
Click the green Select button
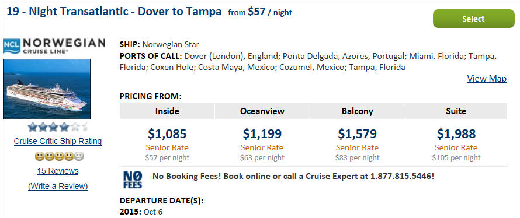pos(474,19)
